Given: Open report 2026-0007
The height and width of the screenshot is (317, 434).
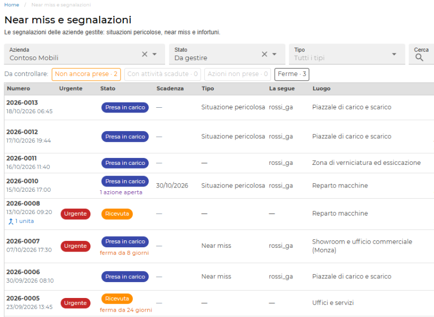Looking at the screenshot, I should click(23, 241).
